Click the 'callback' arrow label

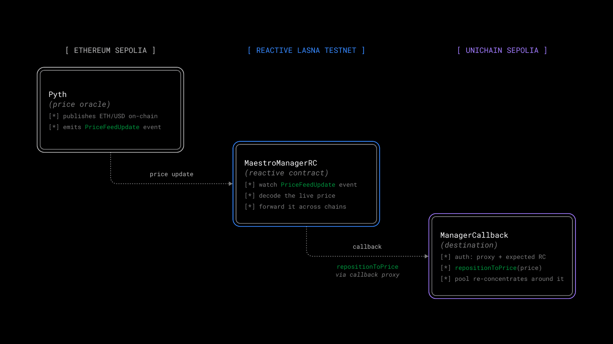coord(367,247)
